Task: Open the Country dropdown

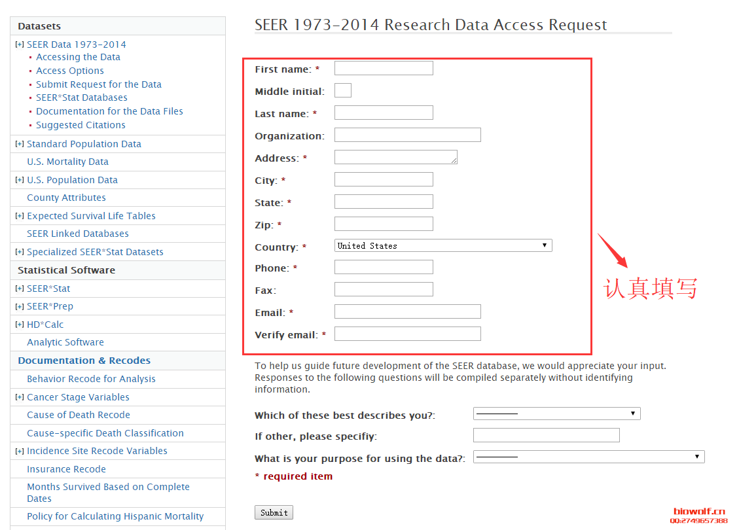Action: tap(443, 245)
